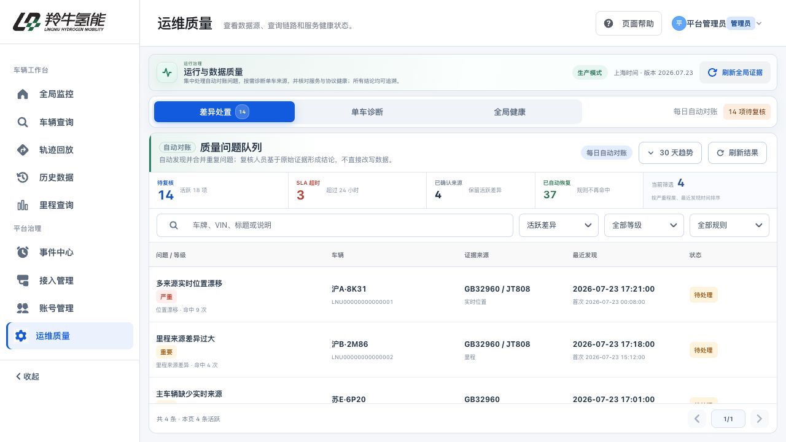The width and height of the screenshot is (786, 442).
Task: Open 里程查询 in sidebar
Action: pos(69,205)
